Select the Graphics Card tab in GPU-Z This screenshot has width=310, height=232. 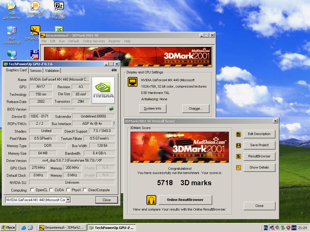pos(16,70)
